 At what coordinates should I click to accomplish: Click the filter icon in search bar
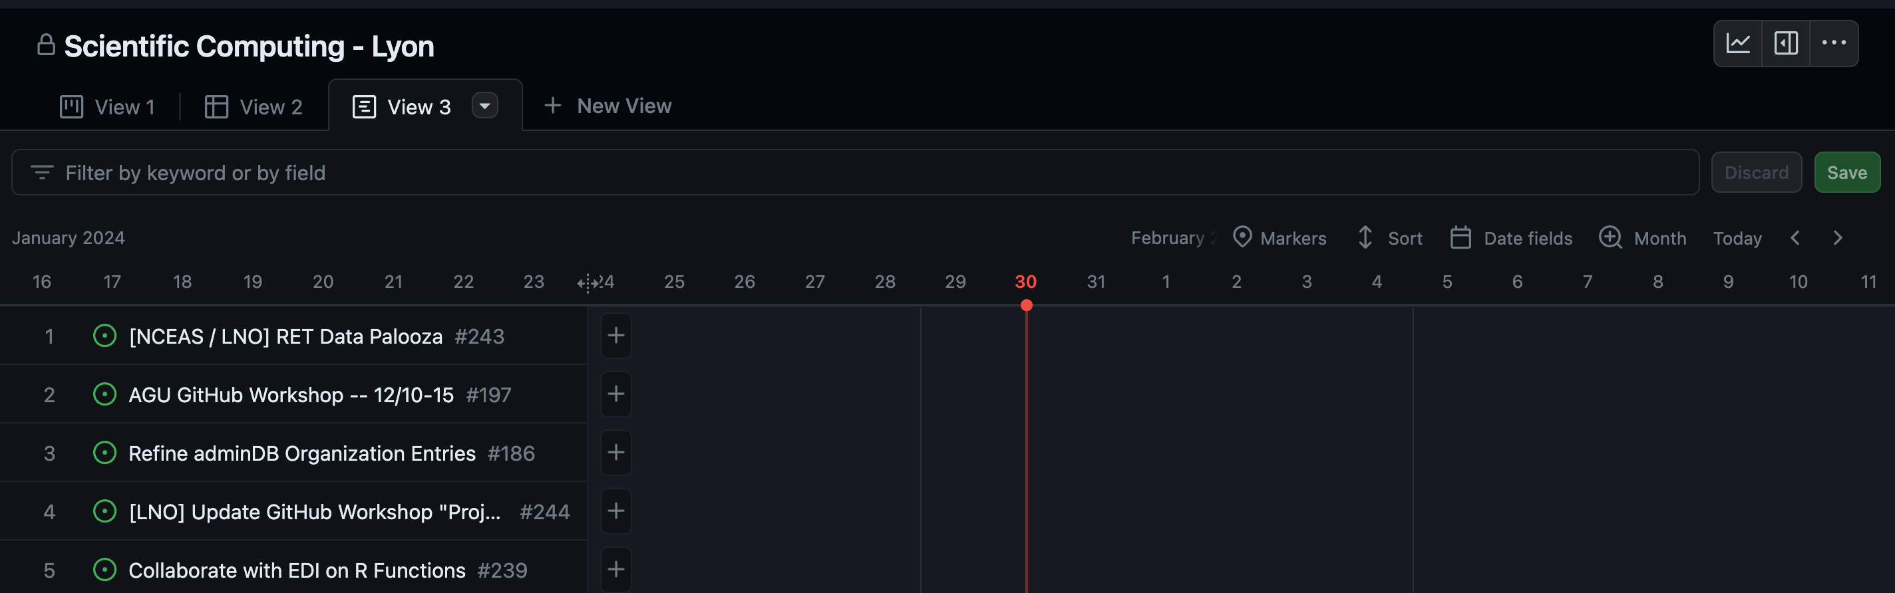point(42,173)
